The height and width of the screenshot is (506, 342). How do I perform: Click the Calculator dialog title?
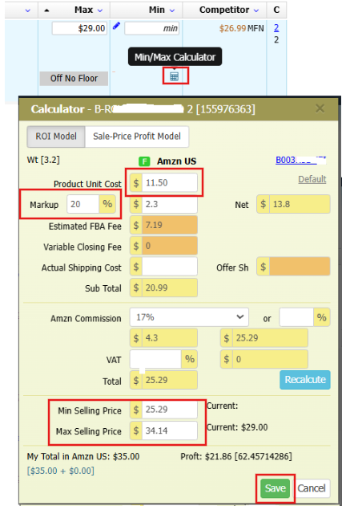pyautogui.click(x=143, y=109)
